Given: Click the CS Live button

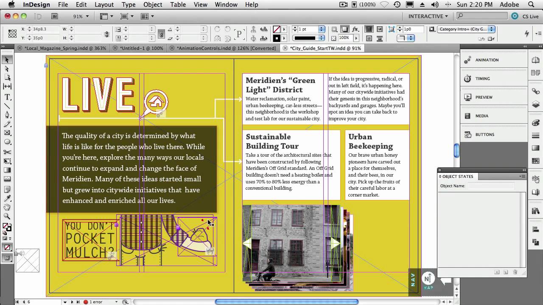Looking at the screenshot, I should point(526,16).
